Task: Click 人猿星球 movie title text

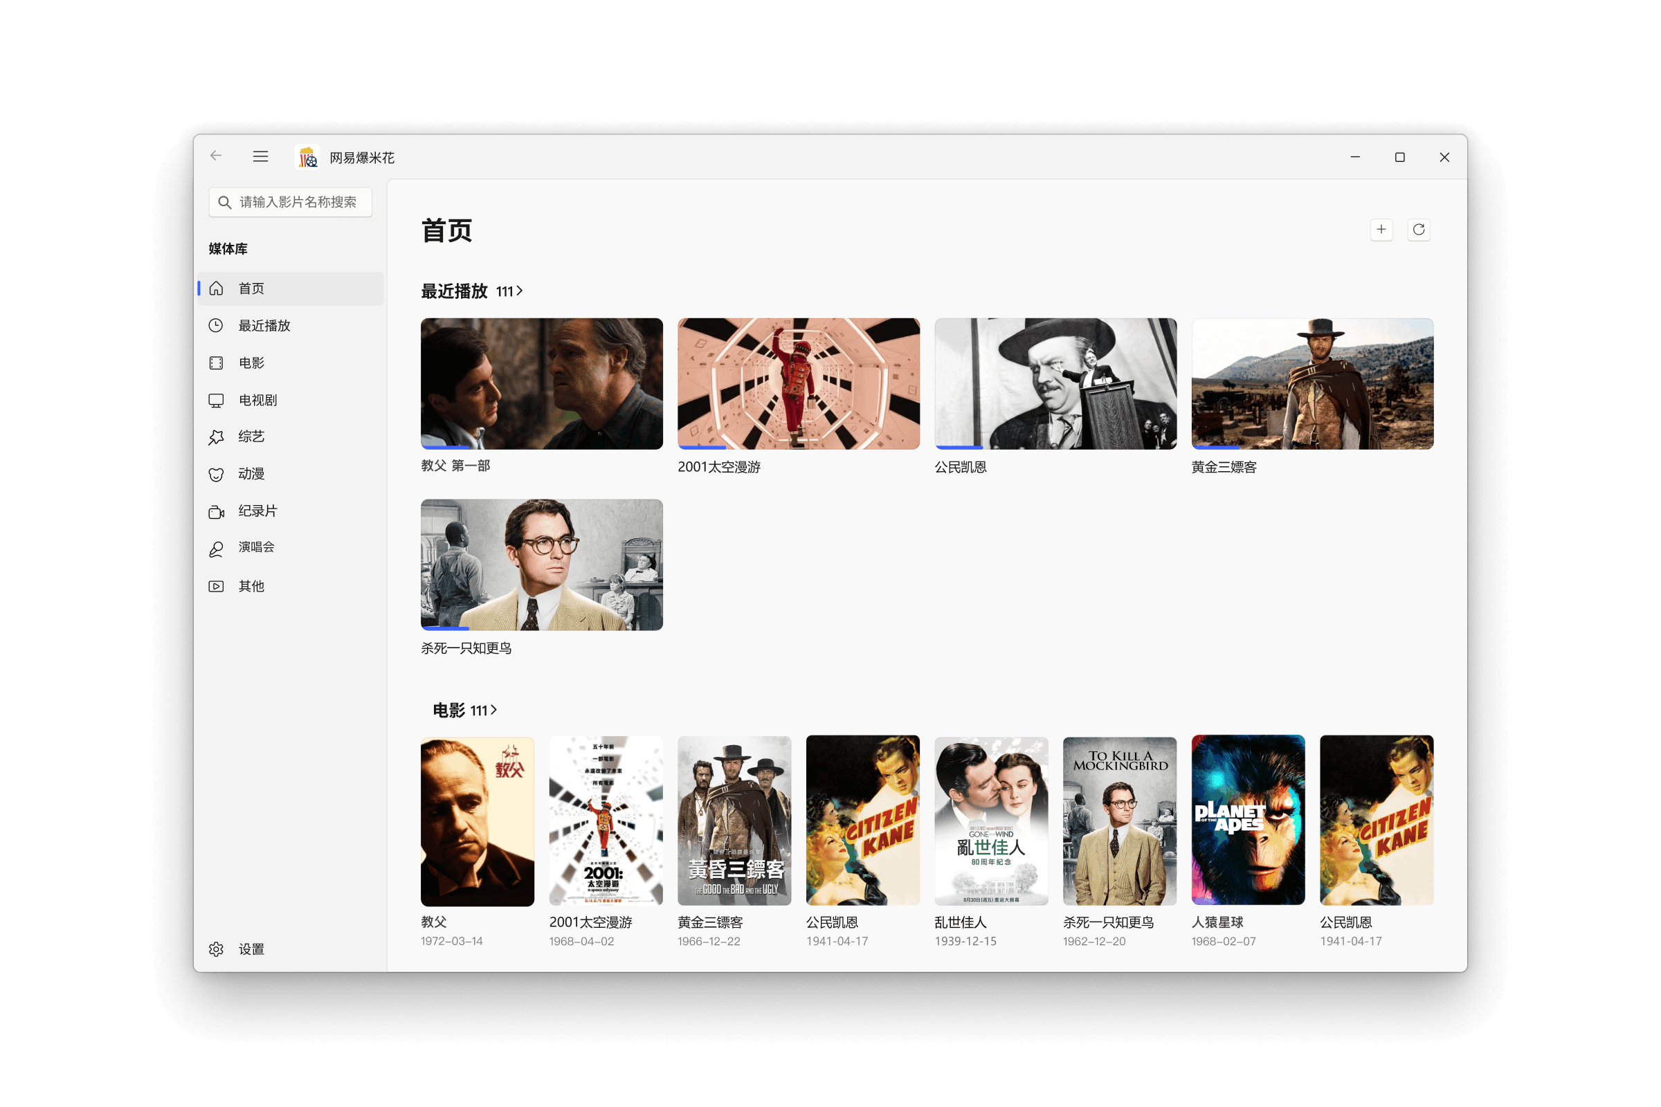Action: (1217, 923)
